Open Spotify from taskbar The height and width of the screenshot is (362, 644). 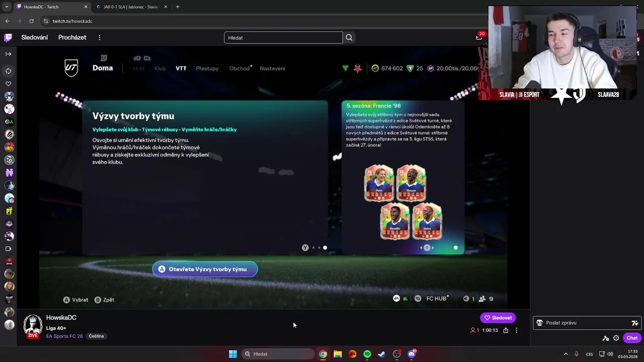coord(367,354)
